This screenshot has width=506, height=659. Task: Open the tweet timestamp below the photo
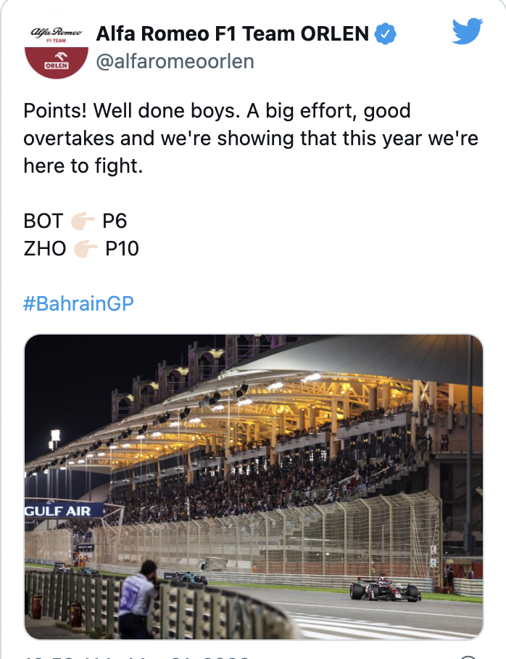point(138,655)
